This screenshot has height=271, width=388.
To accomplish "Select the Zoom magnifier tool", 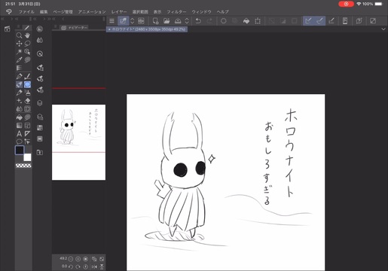I will (x=19, y=35).
